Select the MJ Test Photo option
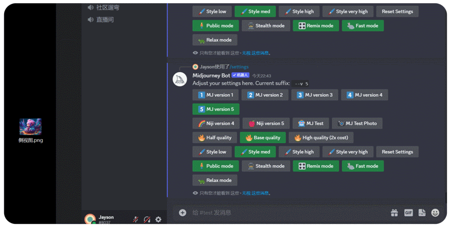The image size is (451, 227). 357,123
